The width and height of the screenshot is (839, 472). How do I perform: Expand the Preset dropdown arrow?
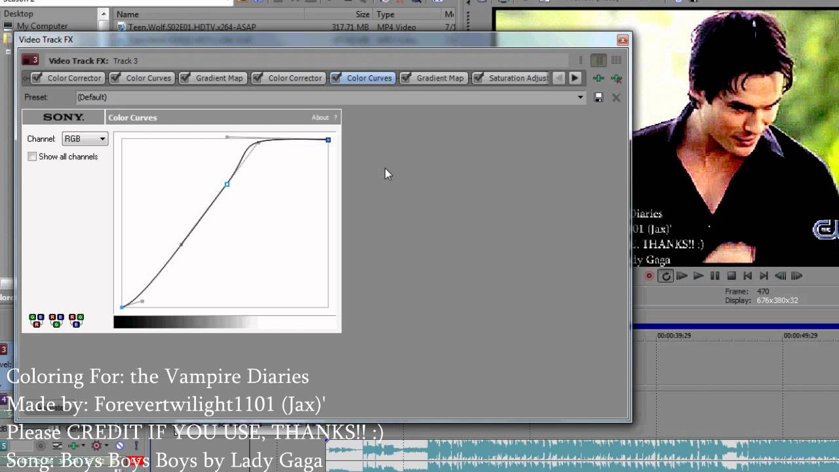point(580,97)
